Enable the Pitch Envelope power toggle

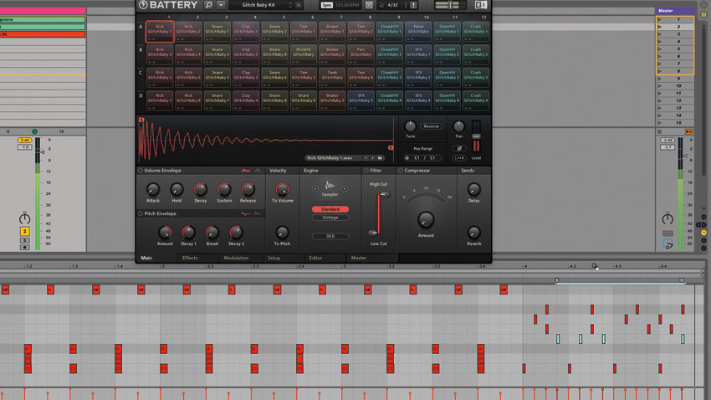pos(141,213)
